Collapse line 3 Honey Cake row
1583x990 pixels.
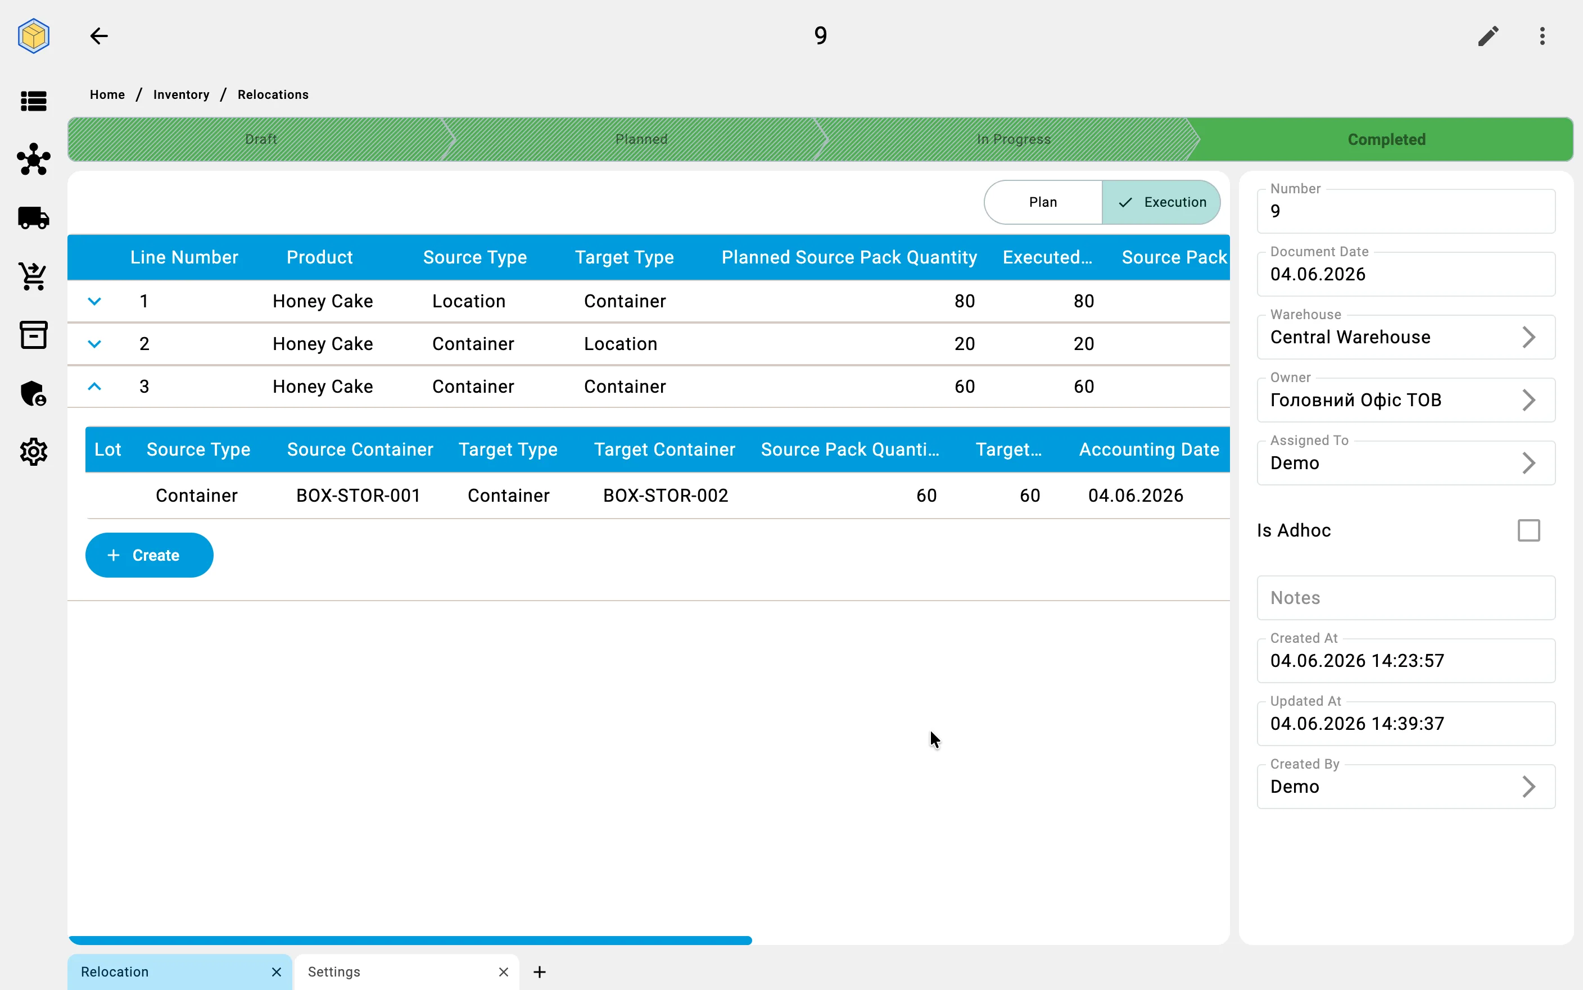pos(94,387)
